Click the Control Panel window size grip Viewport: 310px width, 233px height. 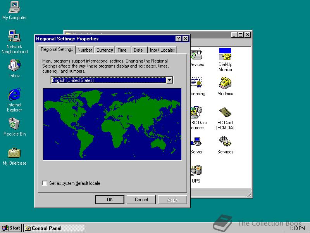point(249,194)
